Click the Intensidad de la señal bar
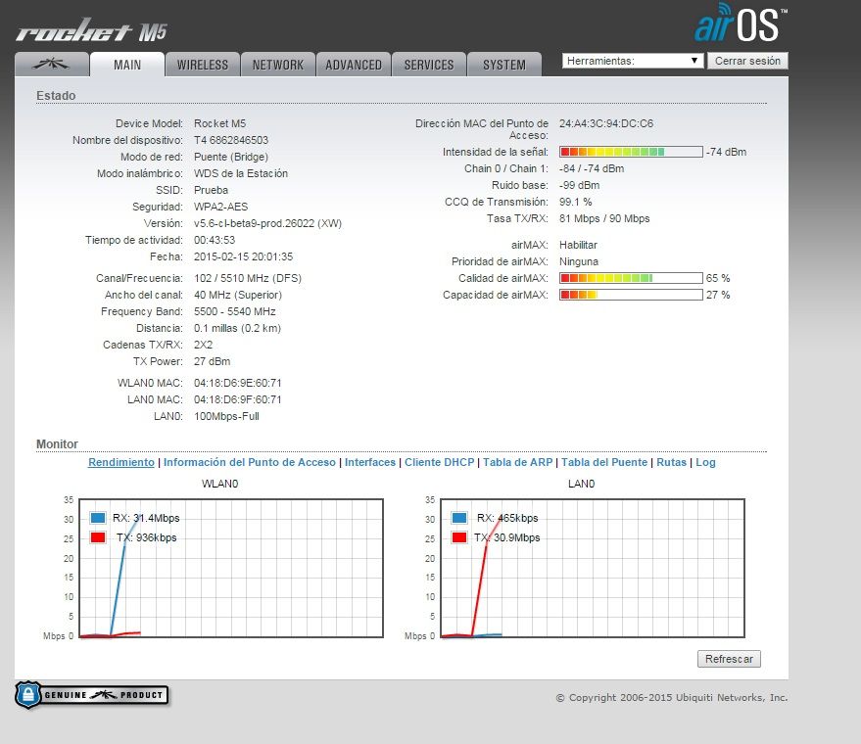 630,152
